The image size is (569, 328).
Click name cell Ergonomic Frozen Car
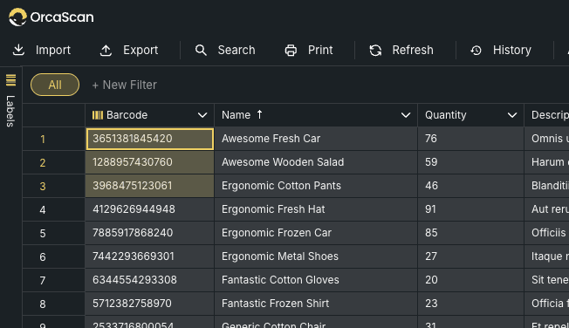point(316,233)
